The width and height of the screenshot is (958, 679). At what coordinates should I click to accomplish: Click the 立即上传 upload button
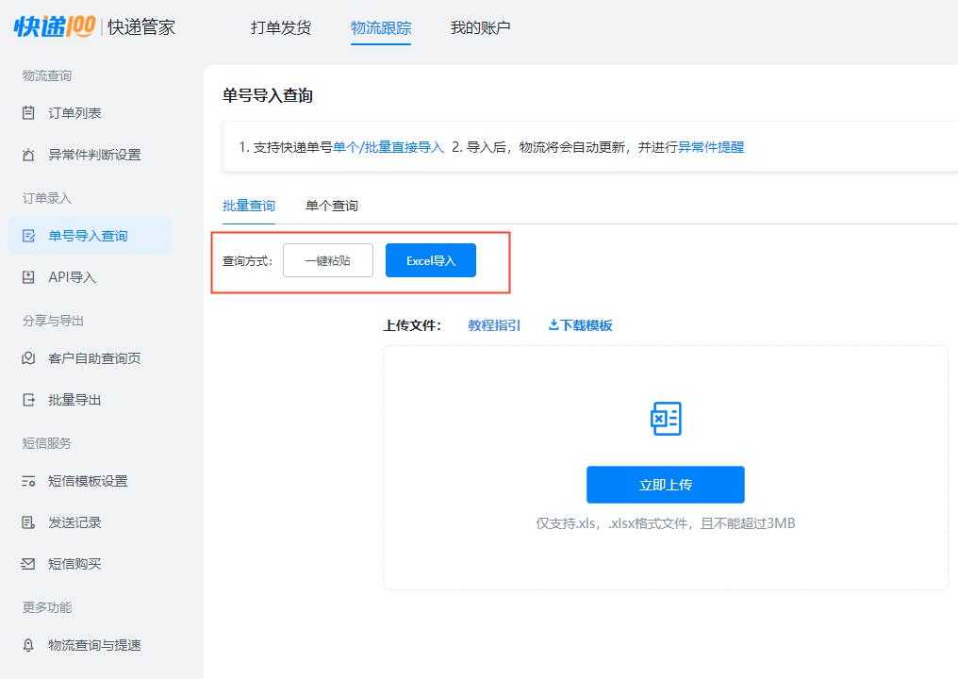(x=665, y=484)
